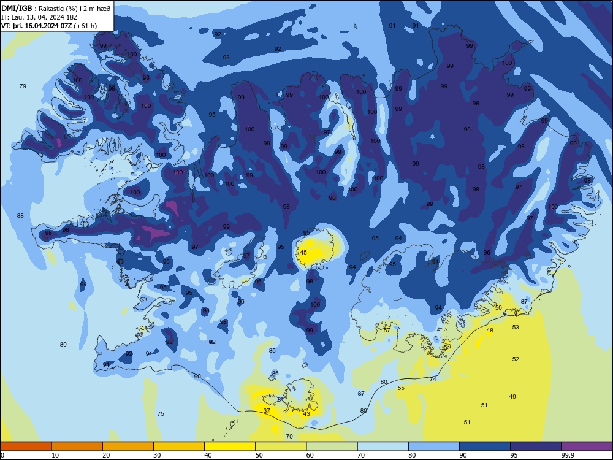Screen dimensions: 613x460
Task: Click the '0' legend scale label
Action: coord(2,455)
